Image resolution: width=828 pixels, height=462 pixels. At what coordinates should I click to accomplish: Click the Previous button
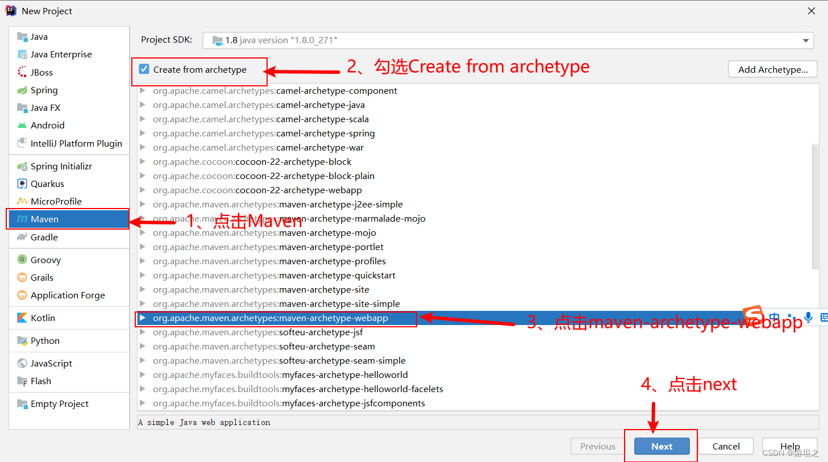tap(598, 446)
